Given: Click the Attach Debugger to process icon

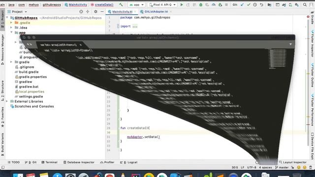Looking at the screenshot, I should click(x=220, y=4).
